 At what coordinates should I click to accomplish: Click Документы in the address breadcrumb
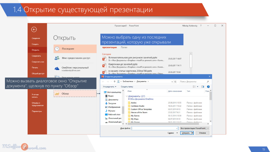pyautogui.click(x=141, y=81)
